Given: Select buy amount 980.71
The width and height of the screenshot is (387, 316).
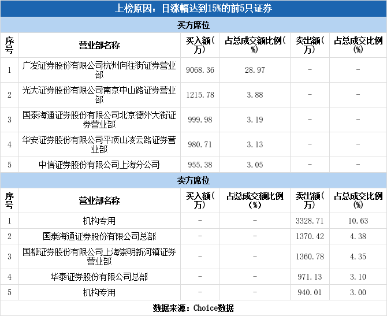Looking at the screenshot, I should click(200, 144).
